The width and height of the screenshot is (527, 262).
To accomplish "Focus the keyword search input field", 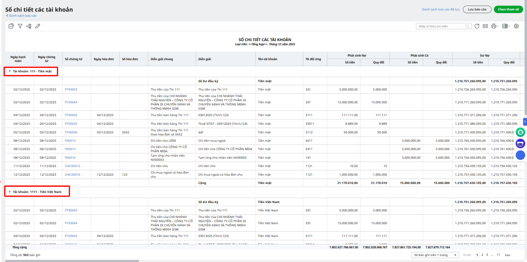I will click(x=441, y=26).
